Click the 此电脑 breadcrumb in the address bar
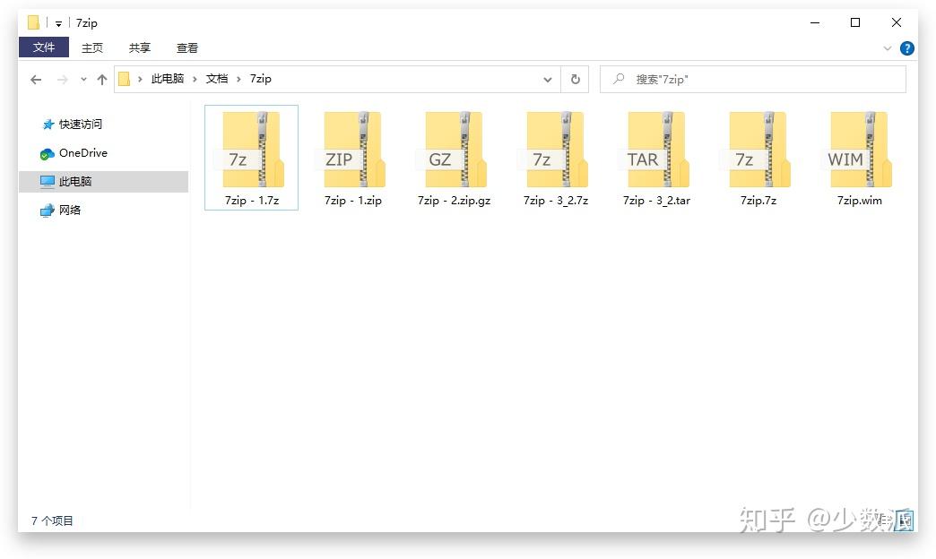 (167, 79)
